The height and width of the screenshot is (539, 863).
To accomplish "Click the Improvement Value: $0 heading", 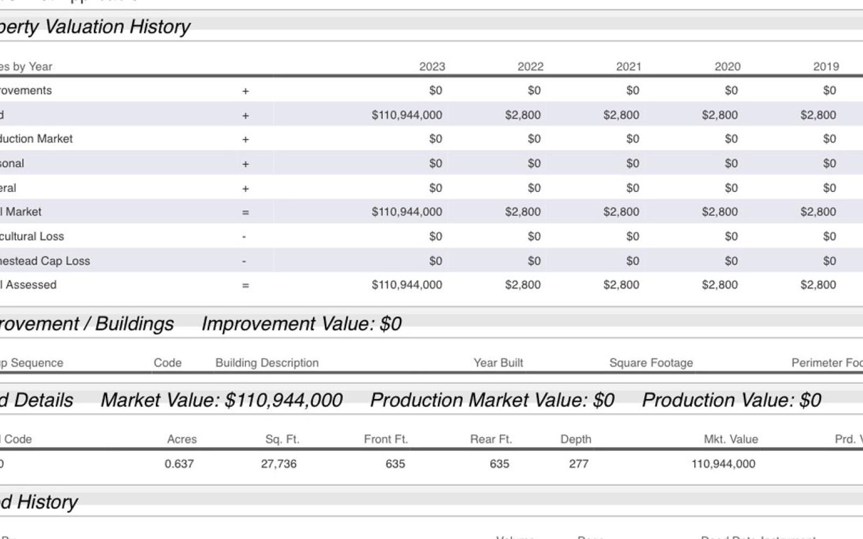I will [301, 323].
